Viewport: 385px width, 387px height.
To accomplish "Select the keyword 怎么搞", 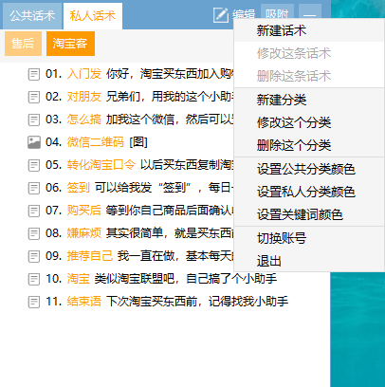I will (84, 120).
